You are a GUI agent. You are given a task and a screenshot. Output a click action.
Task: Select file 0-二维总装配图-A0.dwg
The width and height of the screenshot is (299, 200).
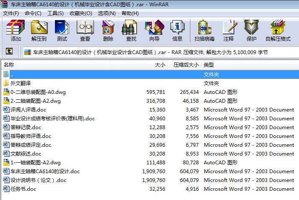pyautogui.click(x=38, y=92)
